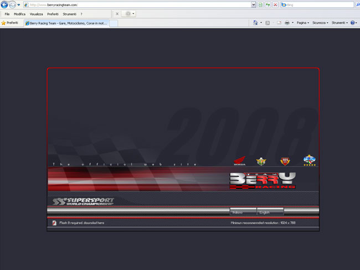Click Flash 9 required download here link
Image resolution: width=360 pixels, height=270 pixels.
(82, 223)
